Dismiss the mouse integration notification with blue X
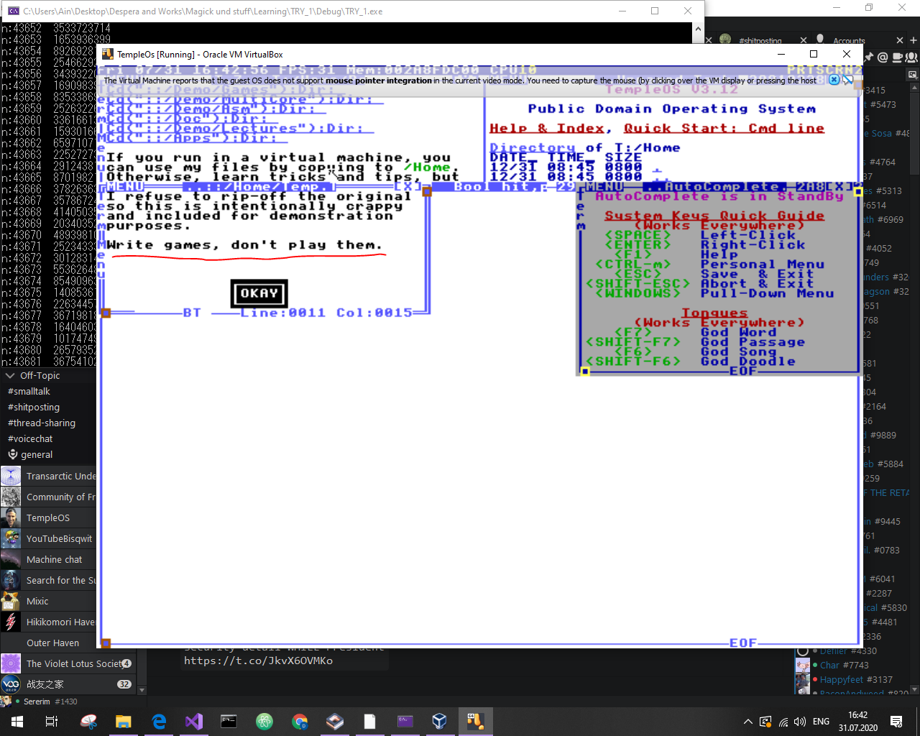 pos(834,80)
